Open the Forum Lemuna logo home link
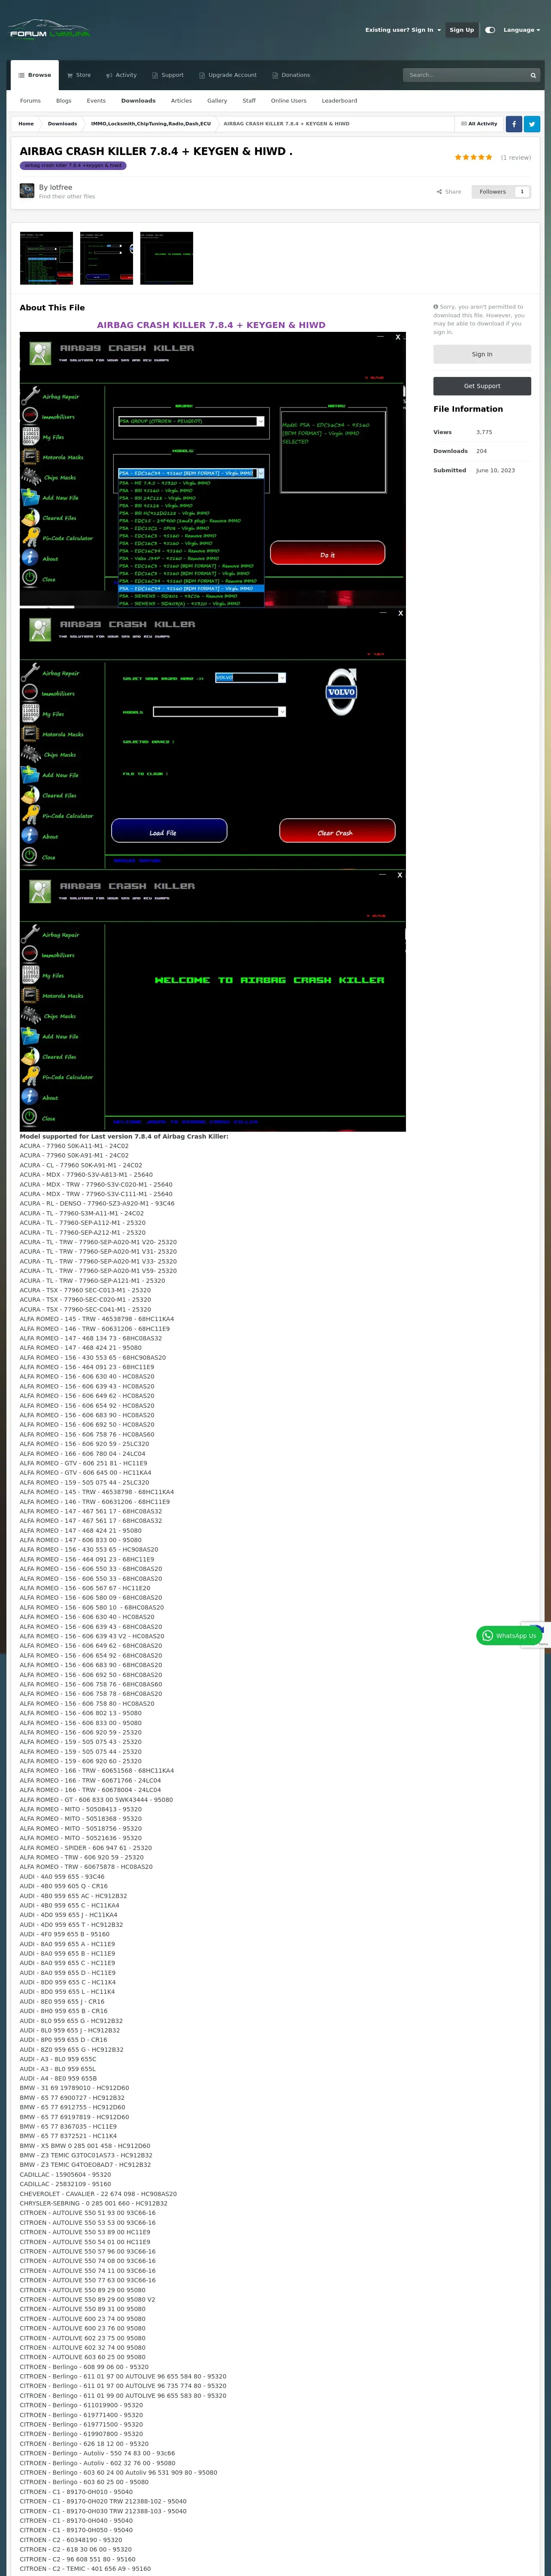 49,30
